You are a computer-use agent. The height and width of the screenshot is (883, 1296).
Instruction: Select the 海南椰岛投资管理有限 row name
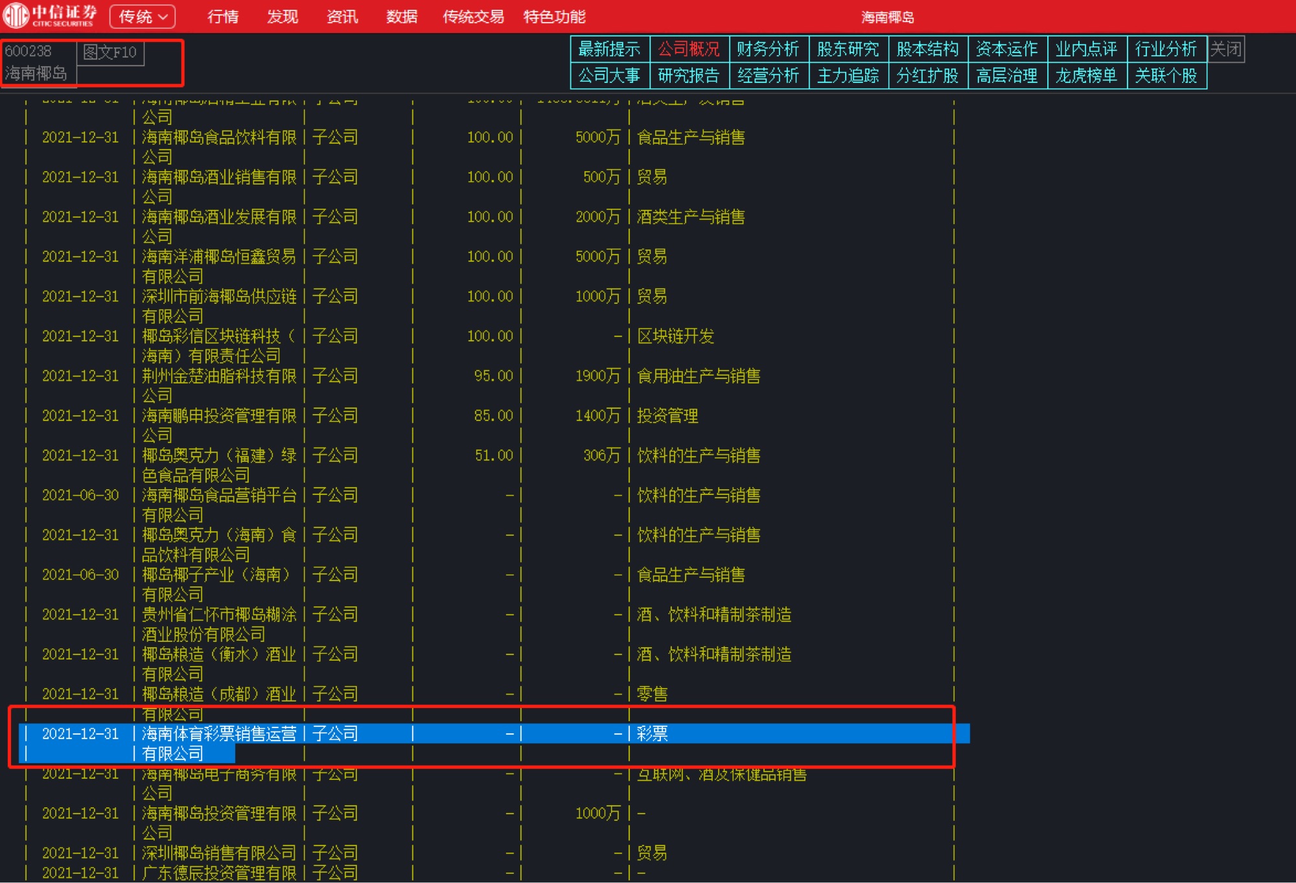pyautogui.click(x=219, y=813)
